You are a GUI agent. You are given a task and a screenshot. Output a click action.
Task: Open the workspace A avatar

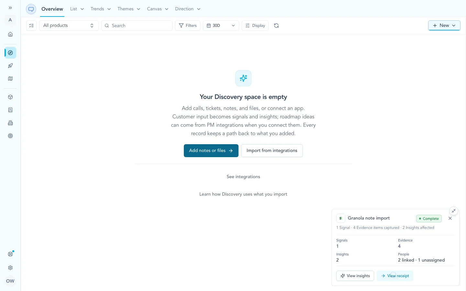point(10,20)
